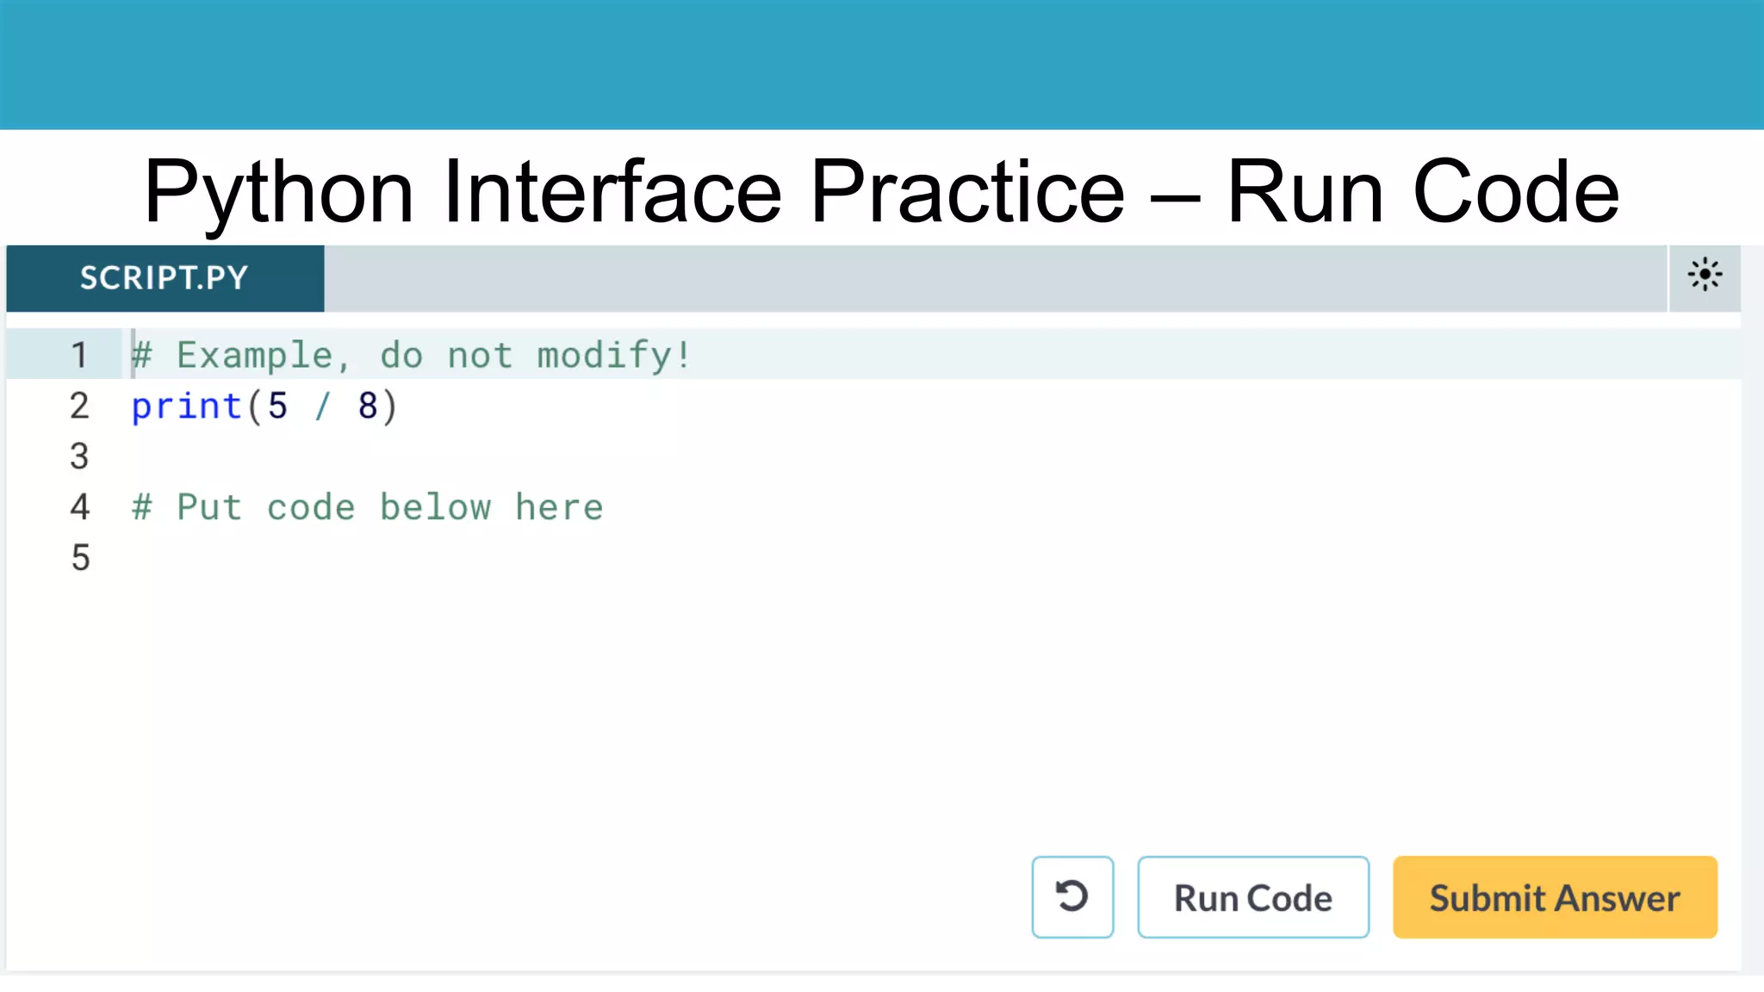
Task: Click the word print on line 2
Action: point(186,406)
